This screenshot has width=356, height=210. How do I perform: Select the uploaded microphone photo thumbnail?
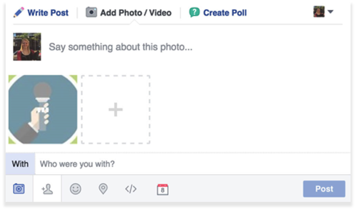pyautogui.click(x=43, y=109)
